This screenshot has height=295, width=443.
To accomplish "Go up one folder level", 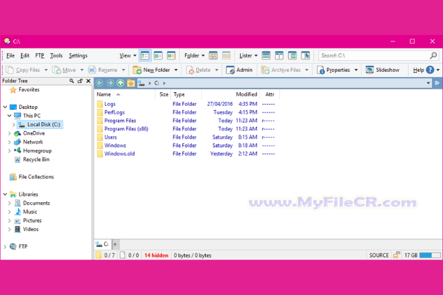I will click(121, 83).
